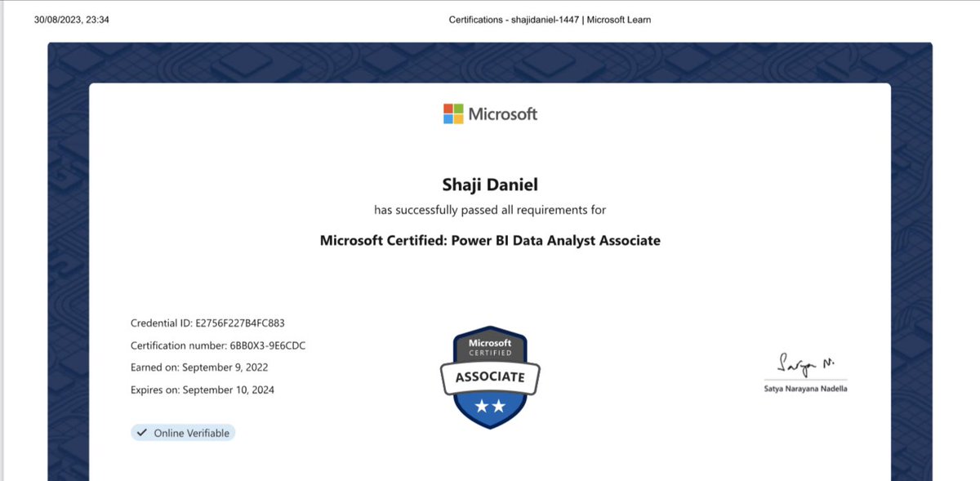Click the handwritten signature above Nadella's name
The image size is (980, 481).
coord(805,364)
